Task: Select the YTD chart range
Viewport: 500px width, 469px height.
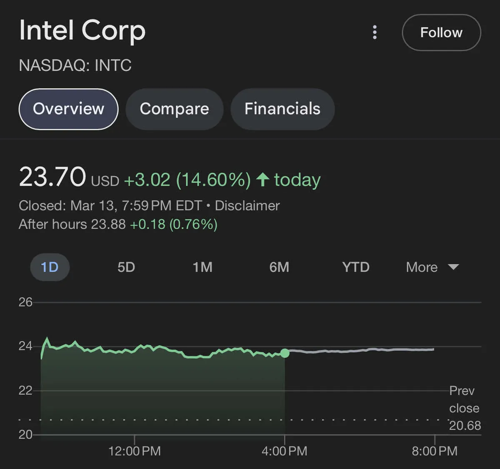Action: tap(356, 267)
